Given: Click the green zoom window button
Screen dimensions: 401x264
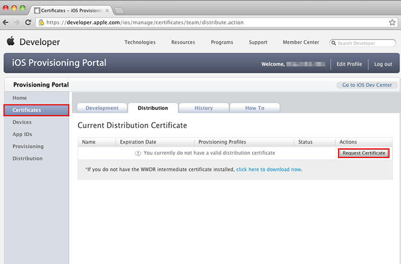Looking at the screenshot, I should pos(22,8).
